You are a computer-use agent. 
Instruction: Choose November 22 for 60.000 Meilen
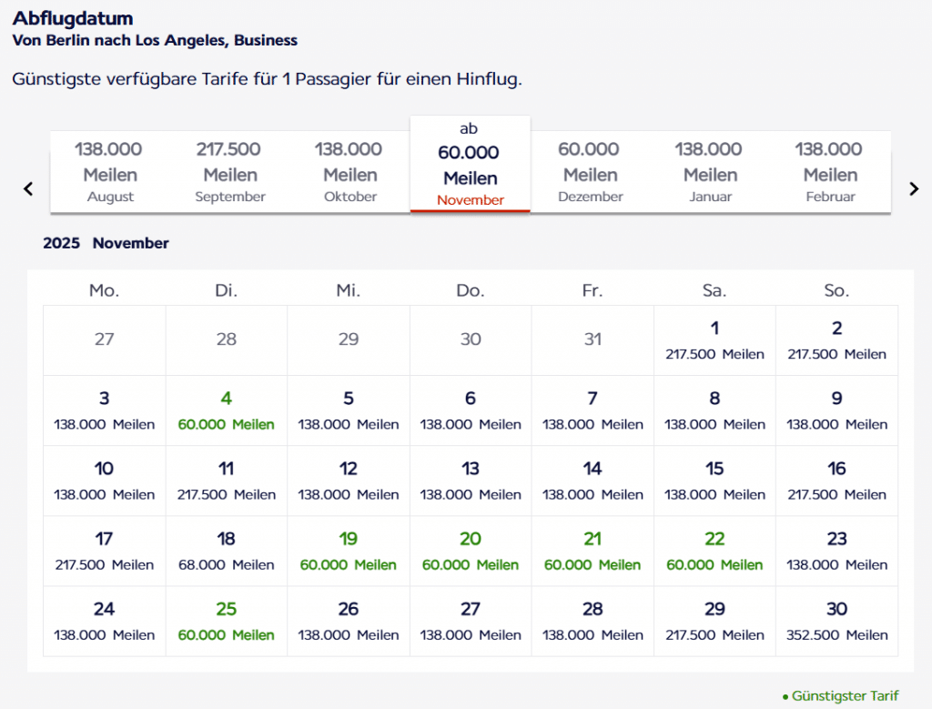(x=714, y=551)
